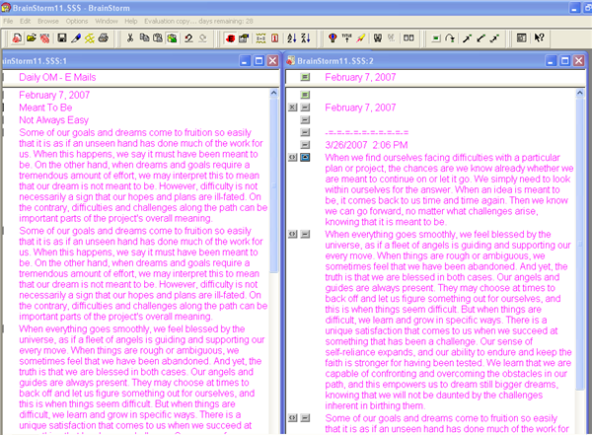Click grey marker beside 3/26/2007 2:06 PM

(305, 145)
